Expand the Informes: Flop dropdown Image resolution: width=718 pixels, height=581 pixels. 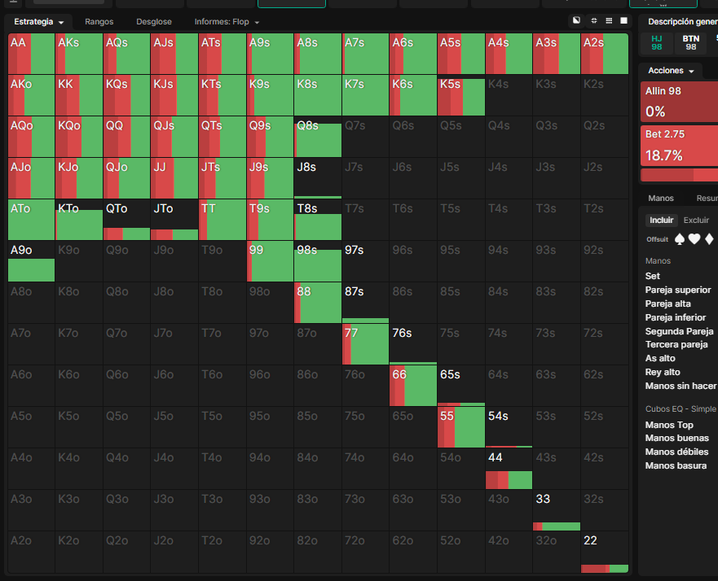[227, 22]
